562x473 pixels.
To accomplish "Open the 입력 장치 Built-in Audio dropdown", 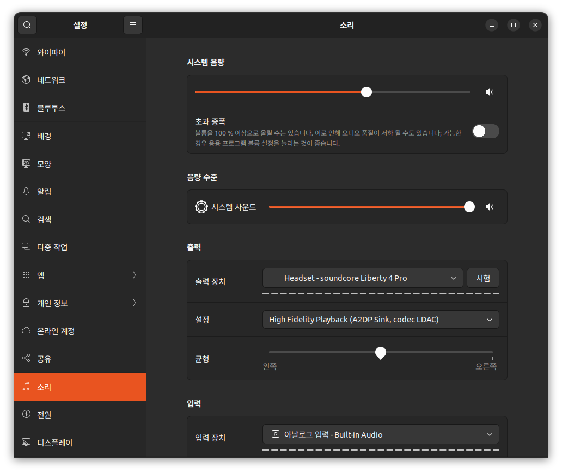I will pyautogui.click(x=381, y=434).
